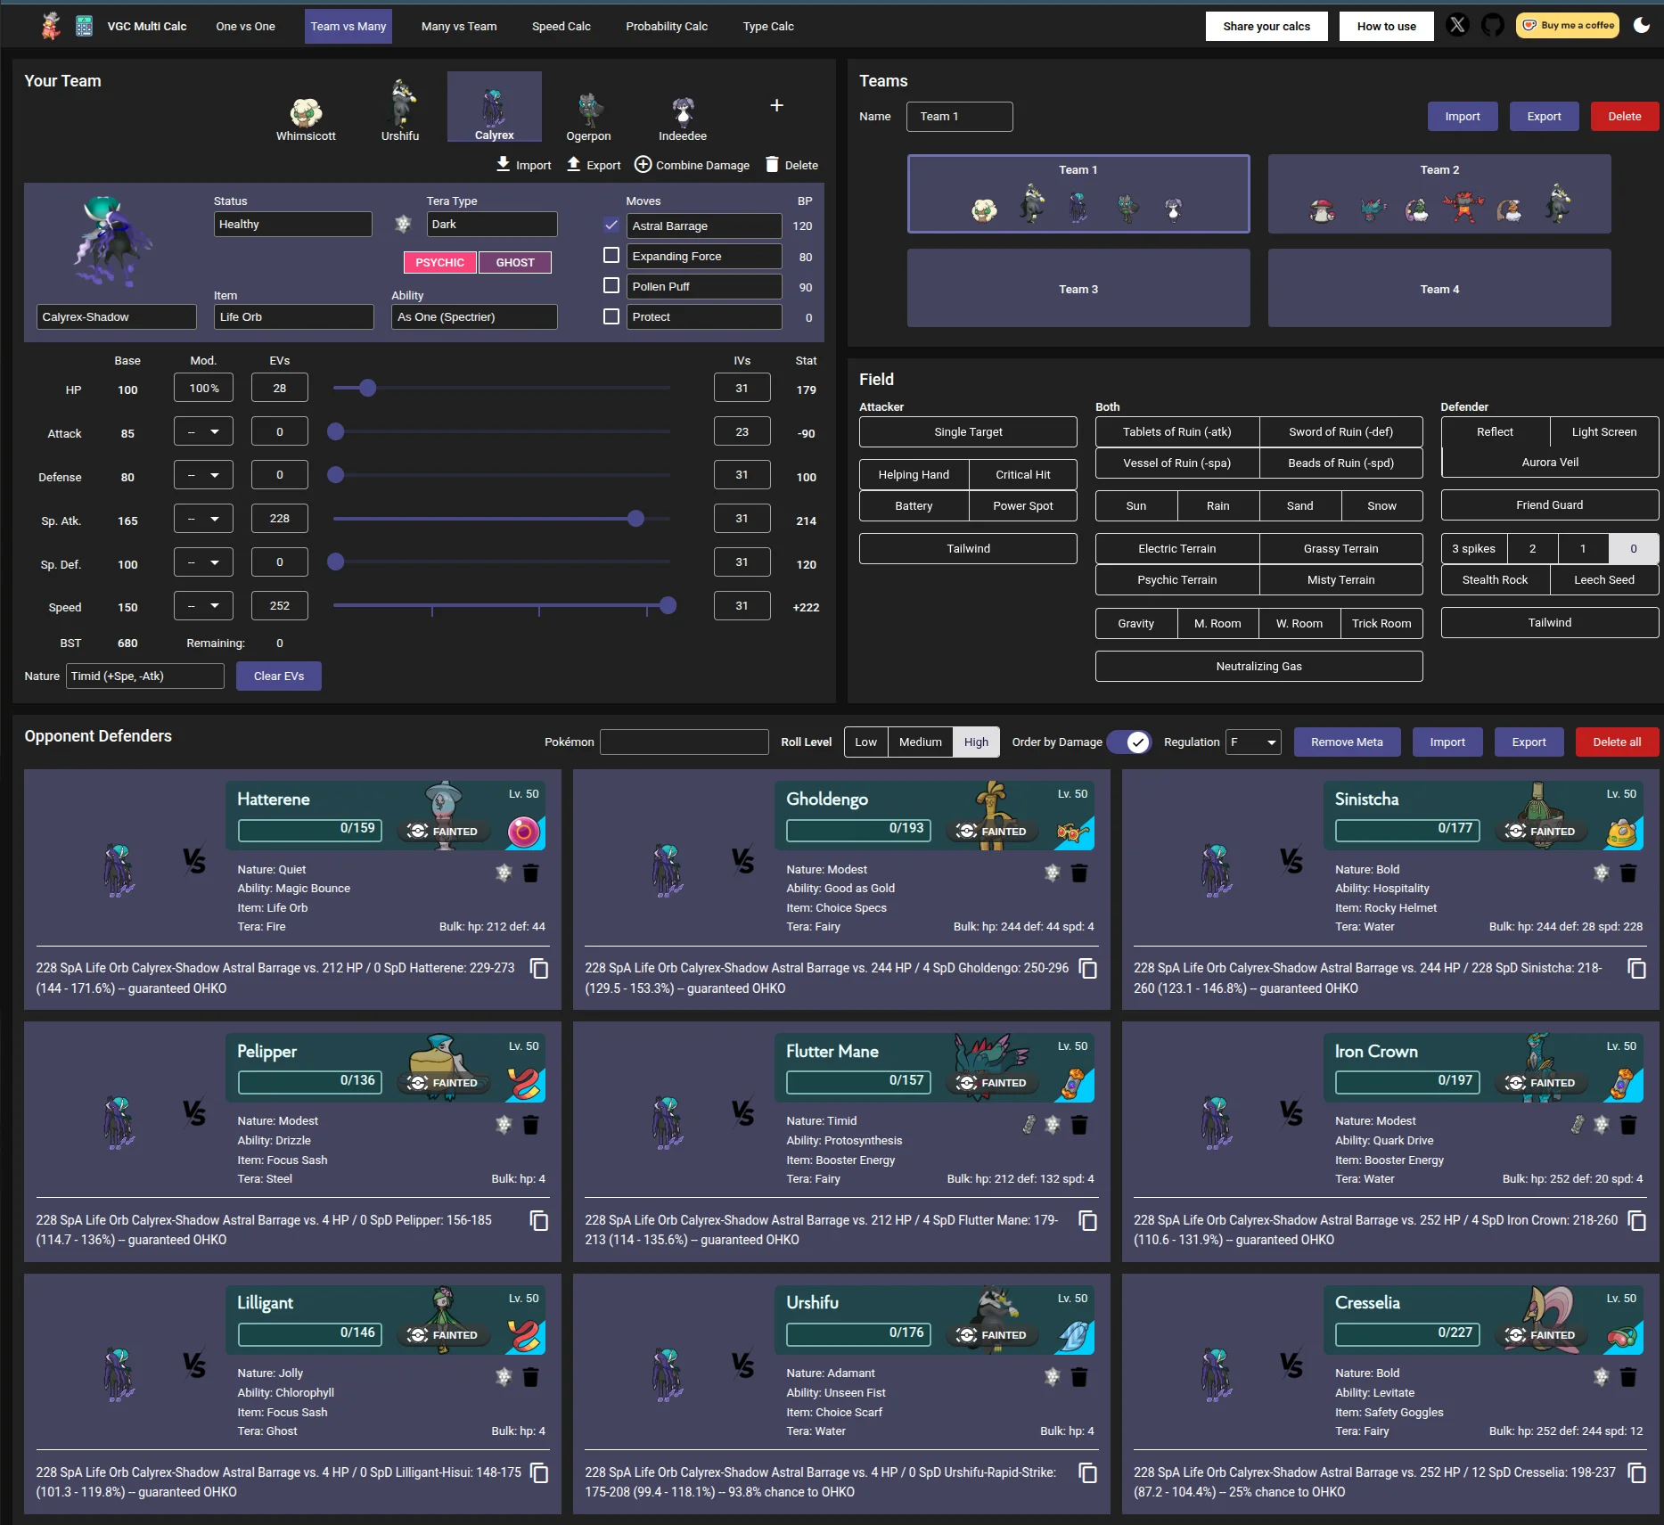Open the X (Twitter) link icon
Screen dimensions: 1664x1525
point(1457,26)
